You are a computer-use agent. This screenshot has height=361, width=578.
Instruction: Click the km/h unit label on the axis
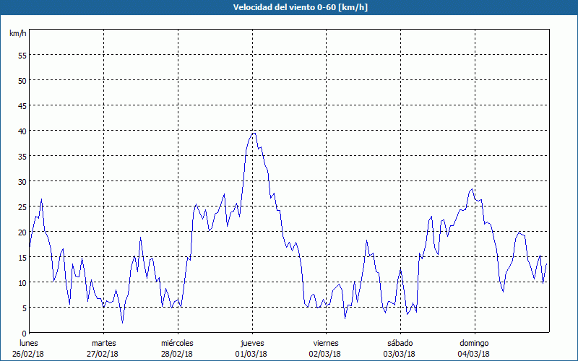click(18, 34)
